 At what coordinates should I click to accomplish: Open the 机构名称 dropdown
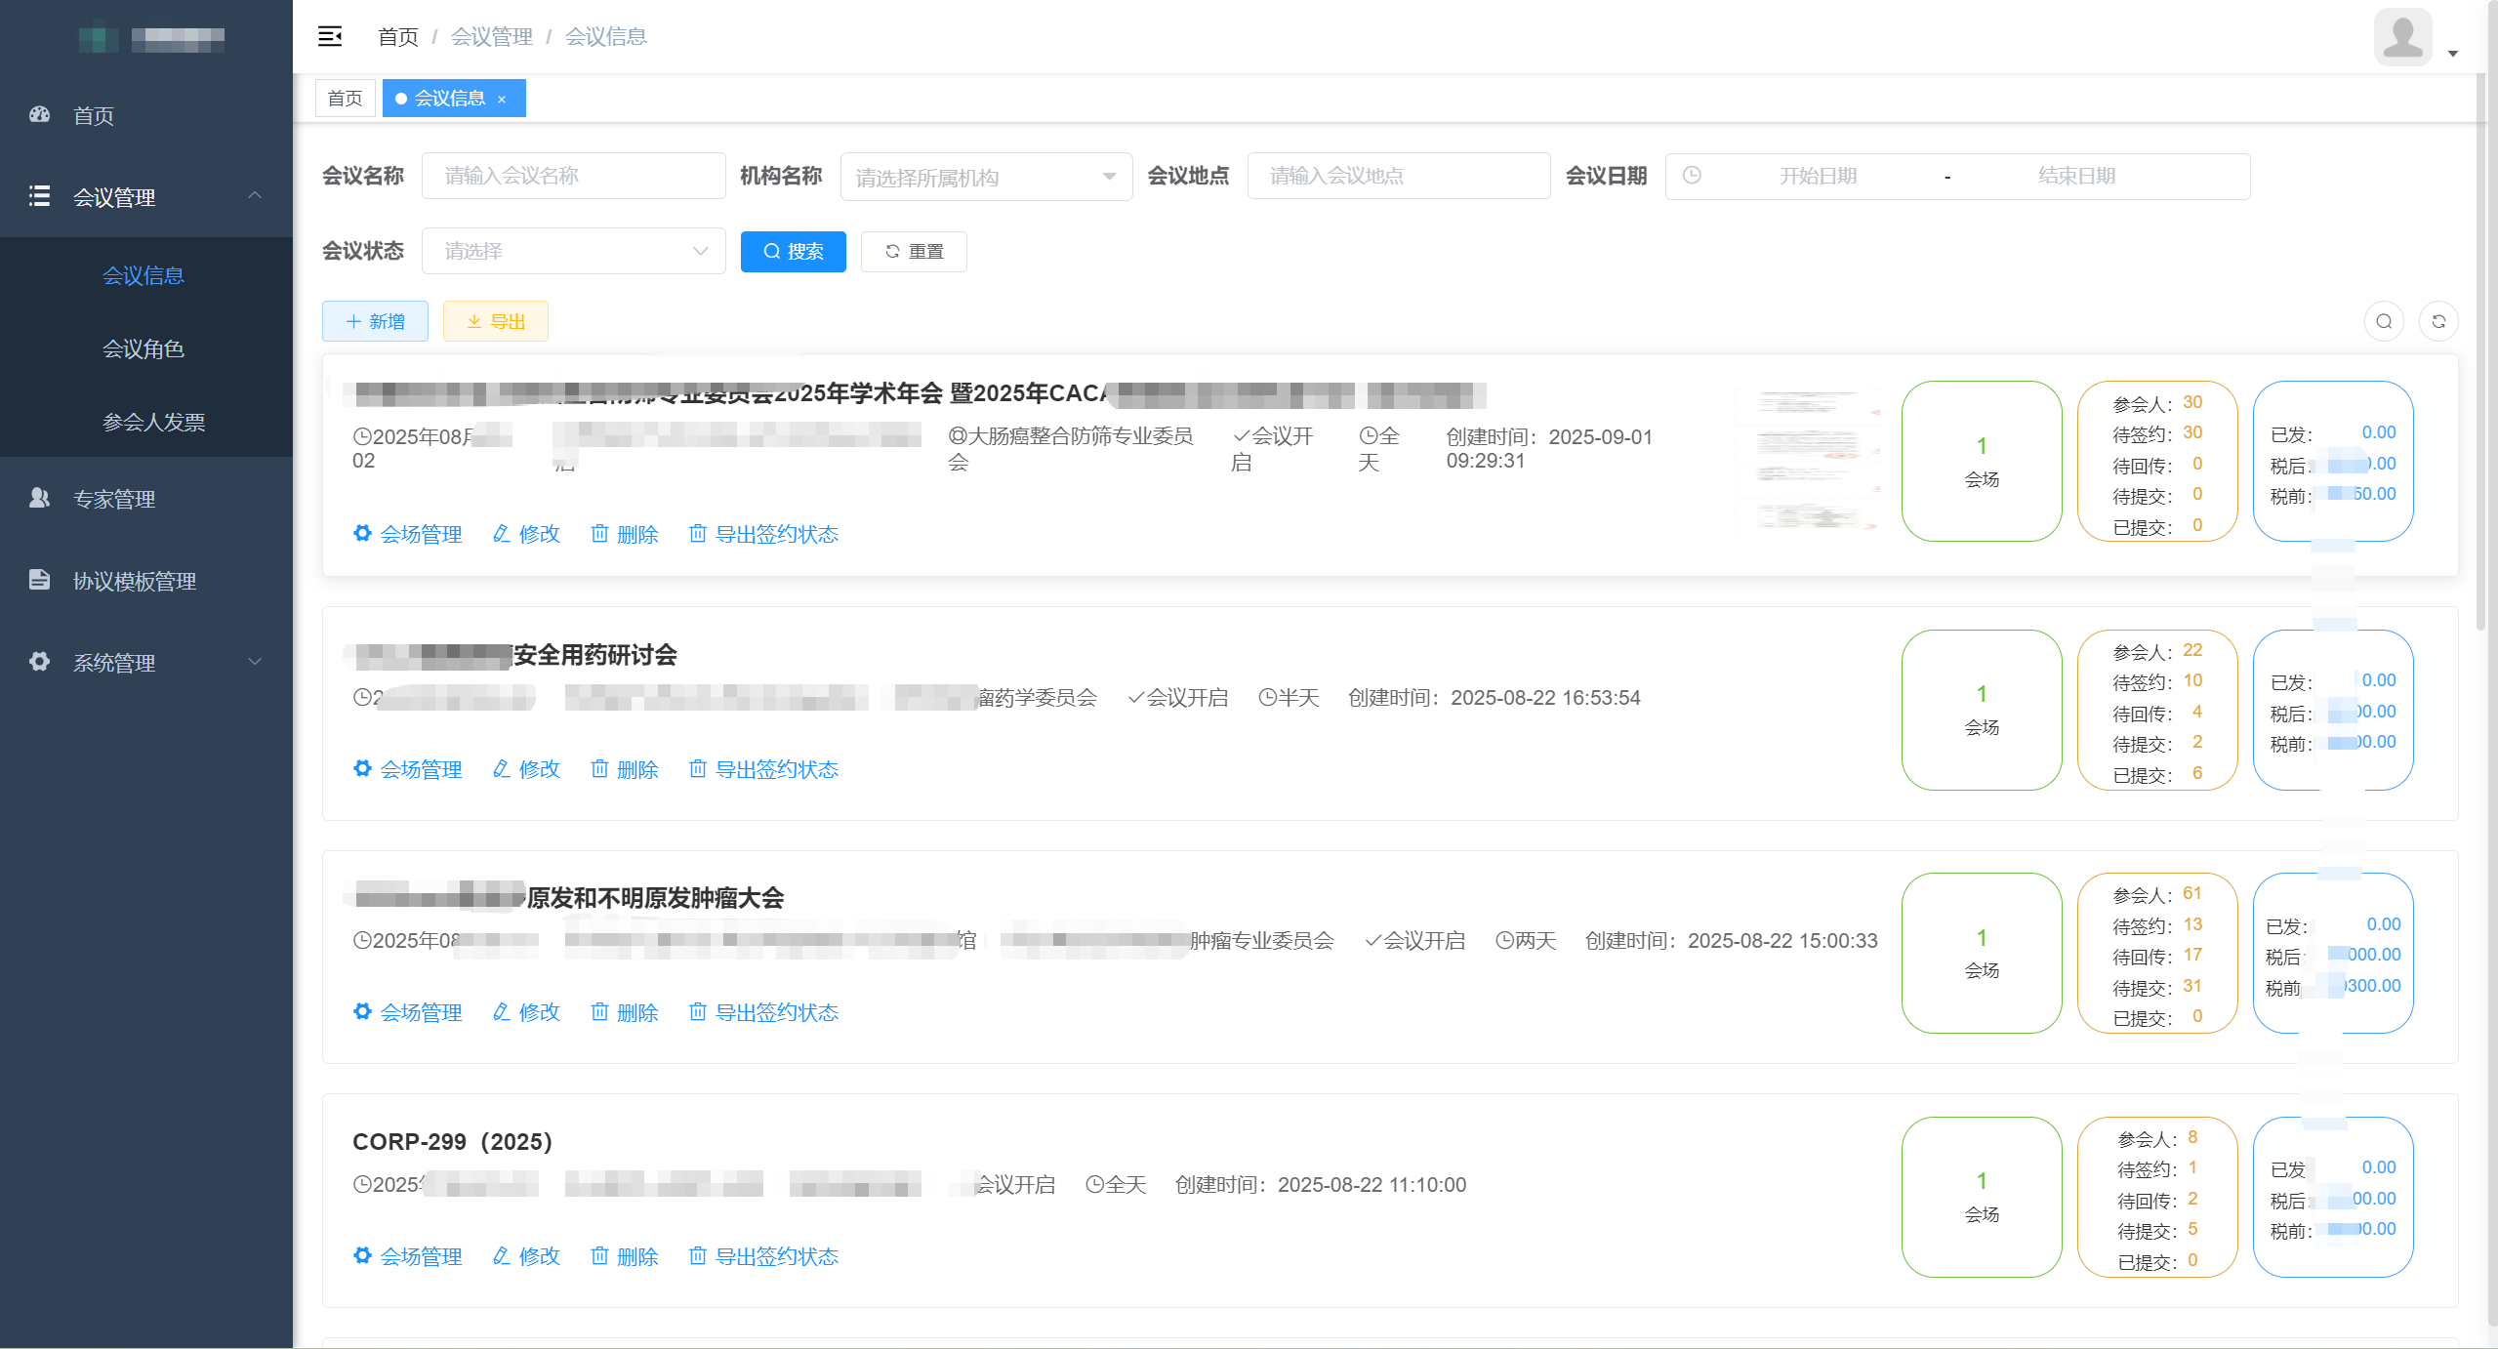(986, 177)
